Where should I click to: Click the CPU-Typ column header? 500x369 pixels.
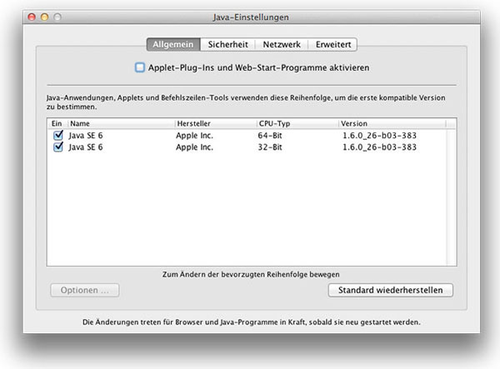pyautogui.click(x=296, y=122)
